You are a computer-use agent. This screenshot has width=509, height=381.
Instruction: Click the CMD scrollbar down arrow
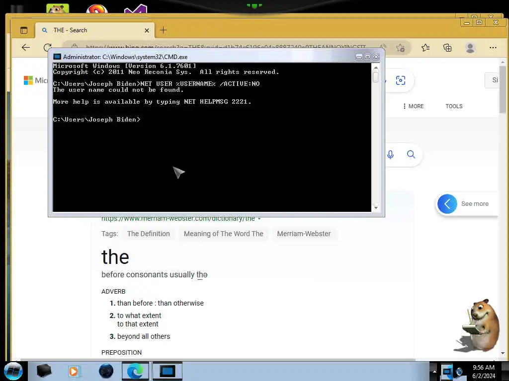pyautogui.click(x=376, y=208)
